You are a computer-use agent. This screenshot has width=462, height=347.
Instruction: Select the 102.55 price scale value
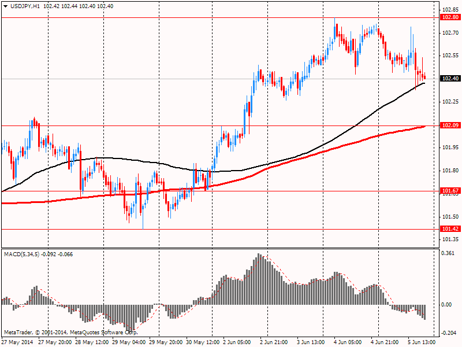coord(450,56)
